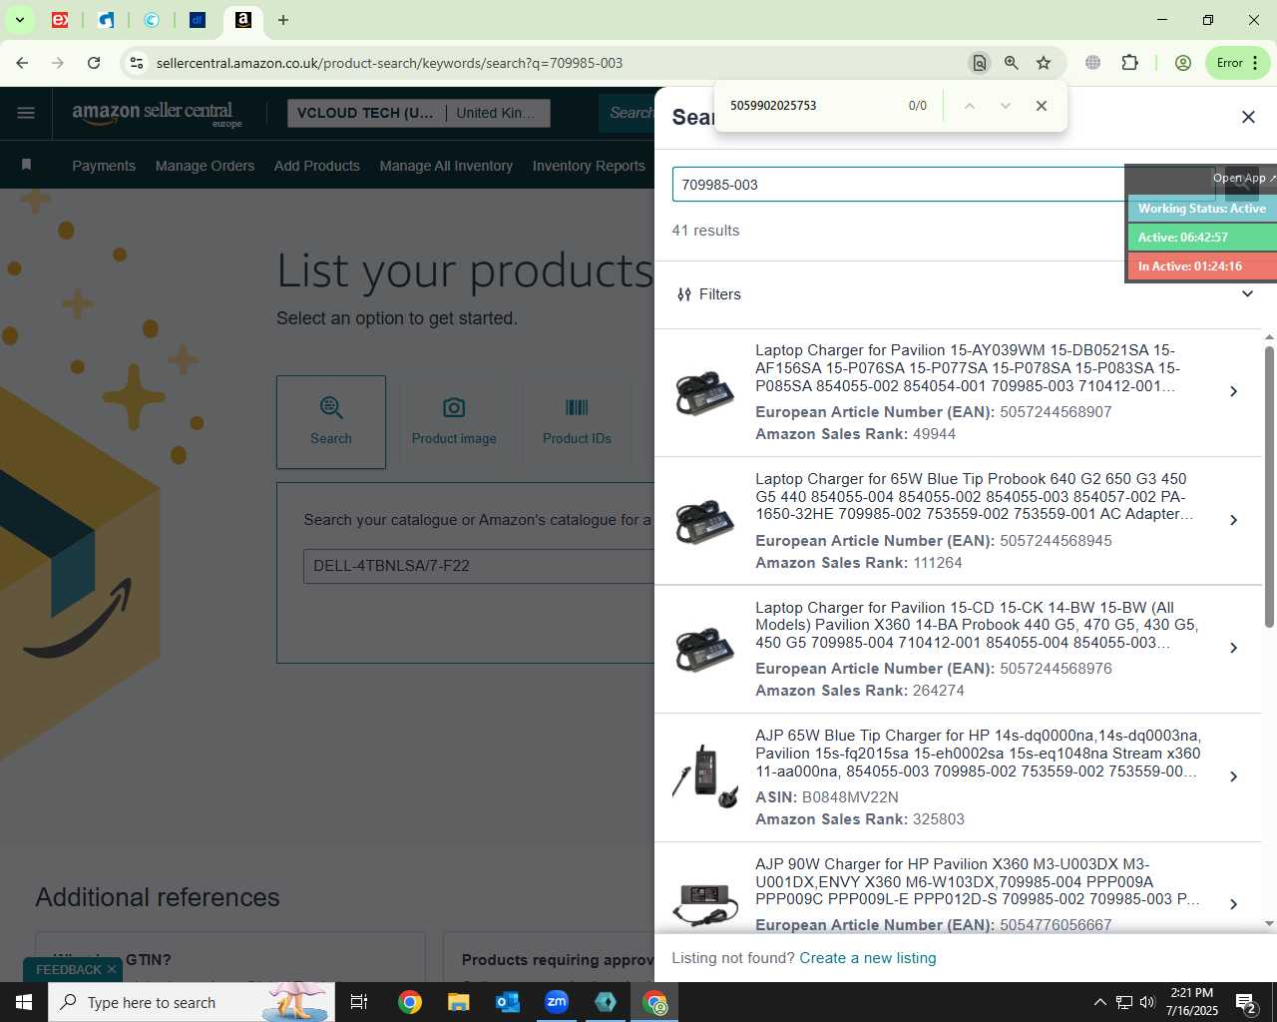Expand the Filters section chevron
1277x1022 pixels.
pyautogui.click(x=1247, y=294)
